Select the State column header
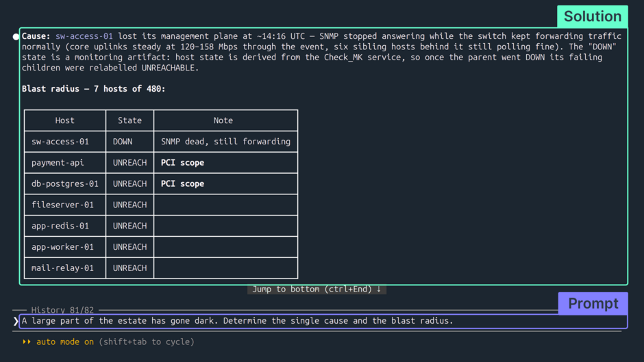This screenshot has width=644, height=362. pos(129,120)
